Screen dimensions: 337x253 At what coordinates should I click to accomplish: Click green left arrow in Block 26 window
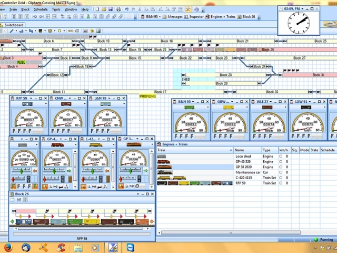click(12, 221)
